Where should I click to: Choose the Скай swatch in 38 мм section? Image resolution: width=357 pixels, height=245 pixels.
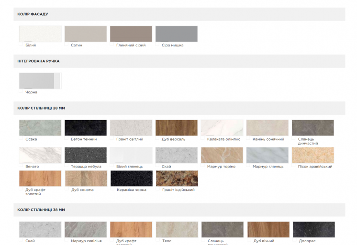(x=40, y=230)
